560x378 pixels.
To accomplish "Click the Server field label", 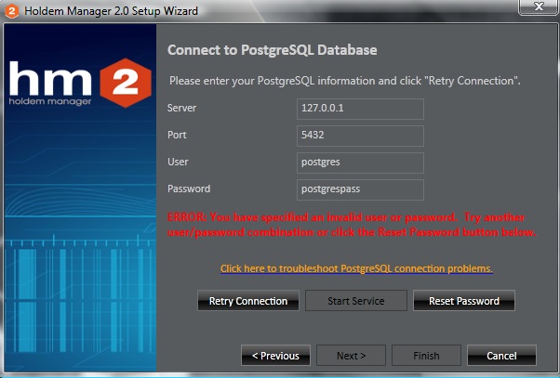I will tap(181, 109).
